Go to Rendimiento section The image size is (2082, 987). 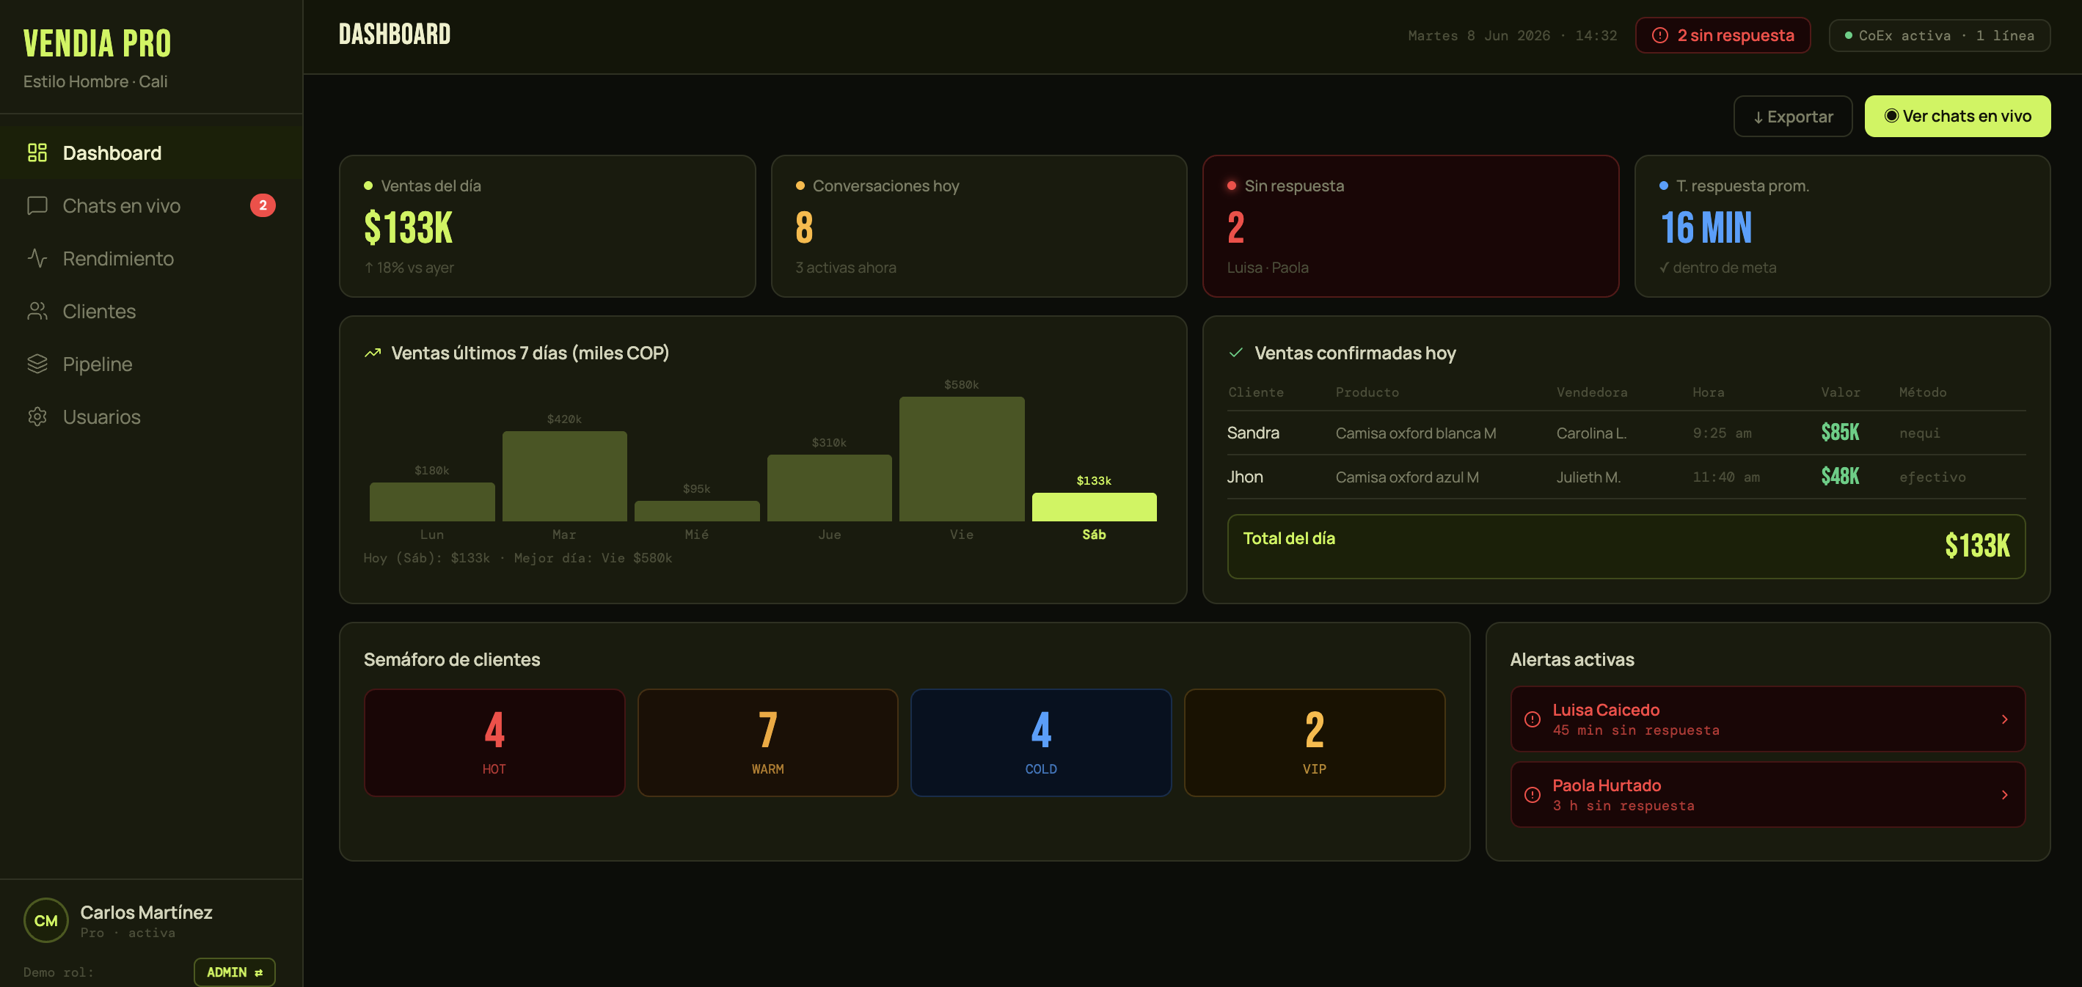[x=151, y=258]
